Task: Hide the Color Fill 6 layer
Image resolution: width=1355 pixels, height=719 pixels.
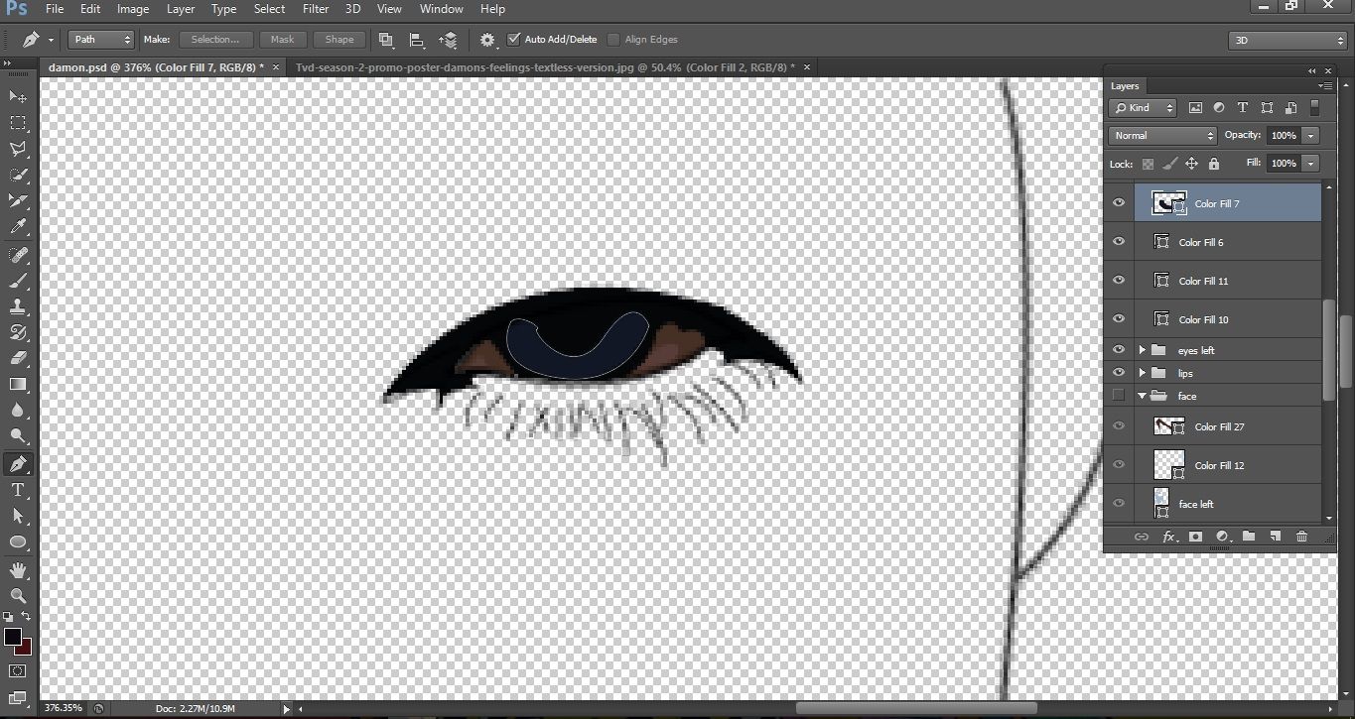Action: pos(1119,242)
